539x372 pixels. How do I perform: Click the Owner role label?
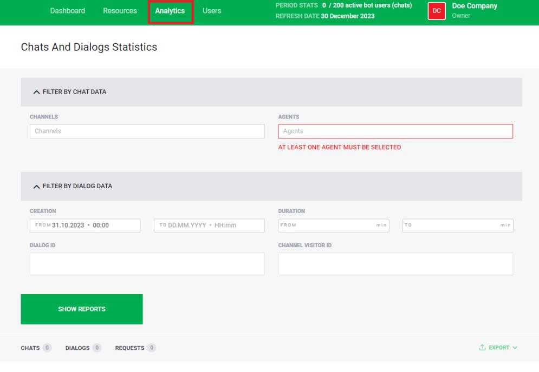pos(460,16)
